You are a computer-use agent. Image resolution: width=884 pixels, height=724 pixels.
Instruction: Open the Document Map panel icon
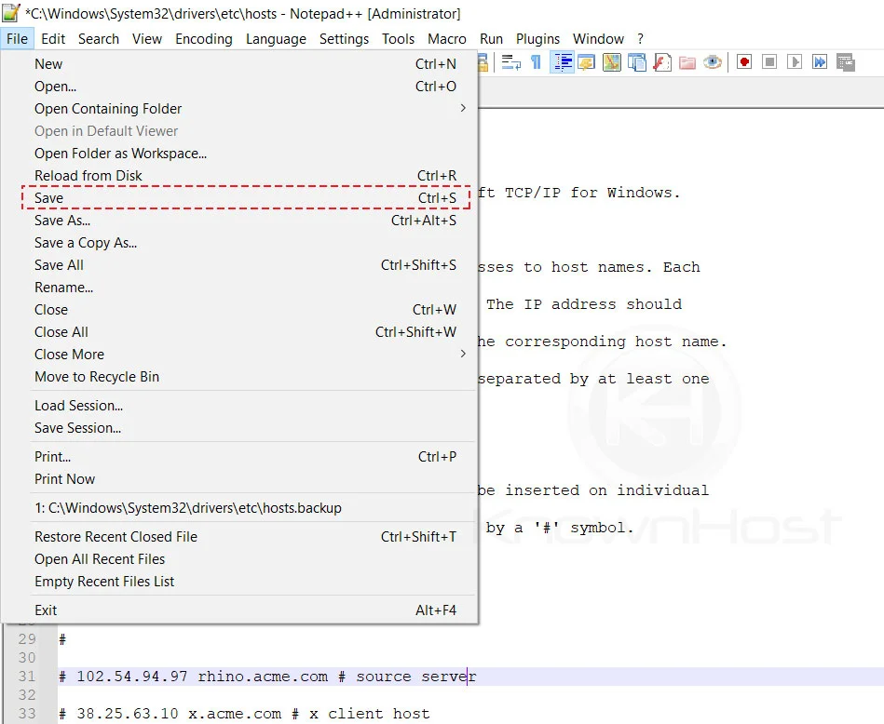tap(610, 61)
